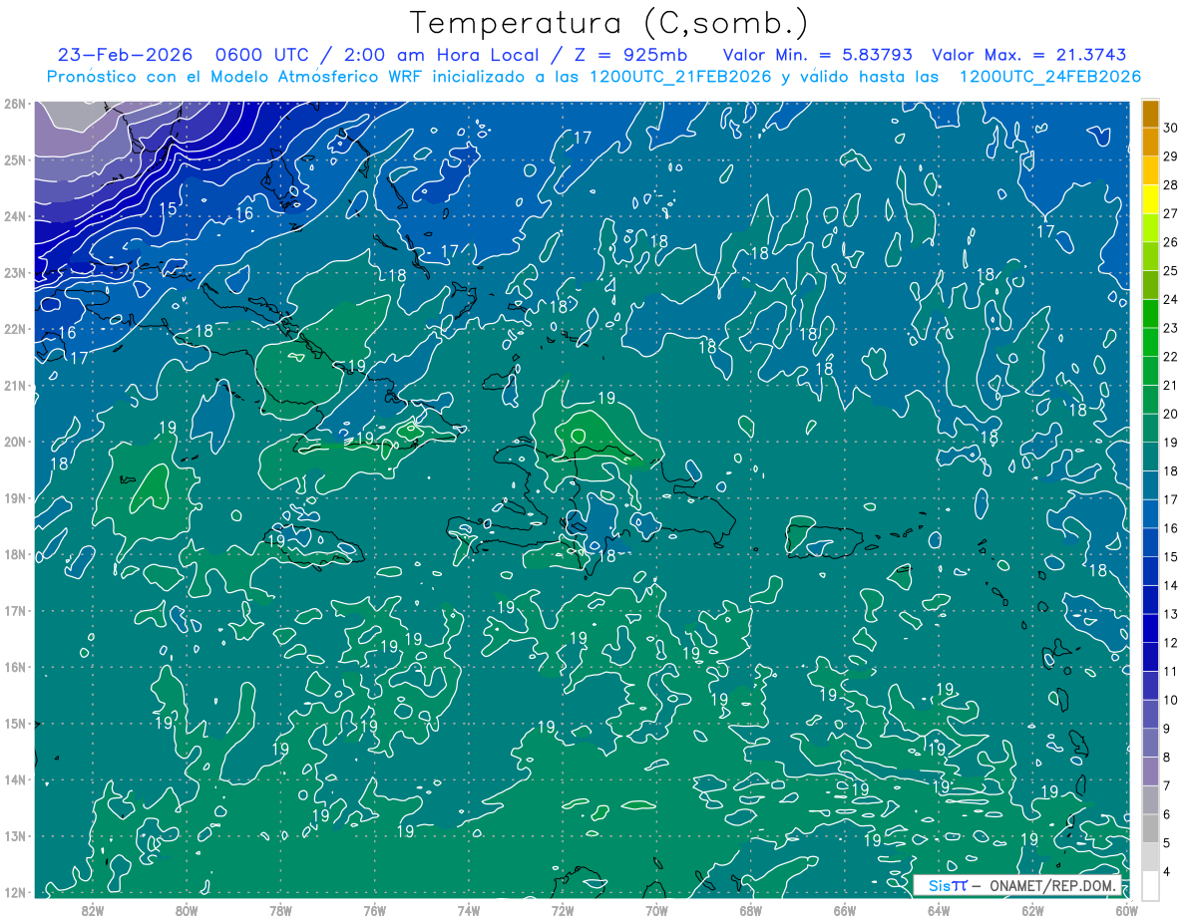This screenshot has width=1197, height=924.
Task: Click the "25N" latitude label
Action: [x=15, y=159]
